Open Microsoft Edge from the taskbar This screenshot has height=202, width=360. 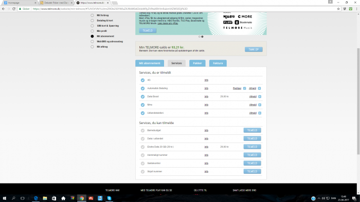[x=36, y=198]
